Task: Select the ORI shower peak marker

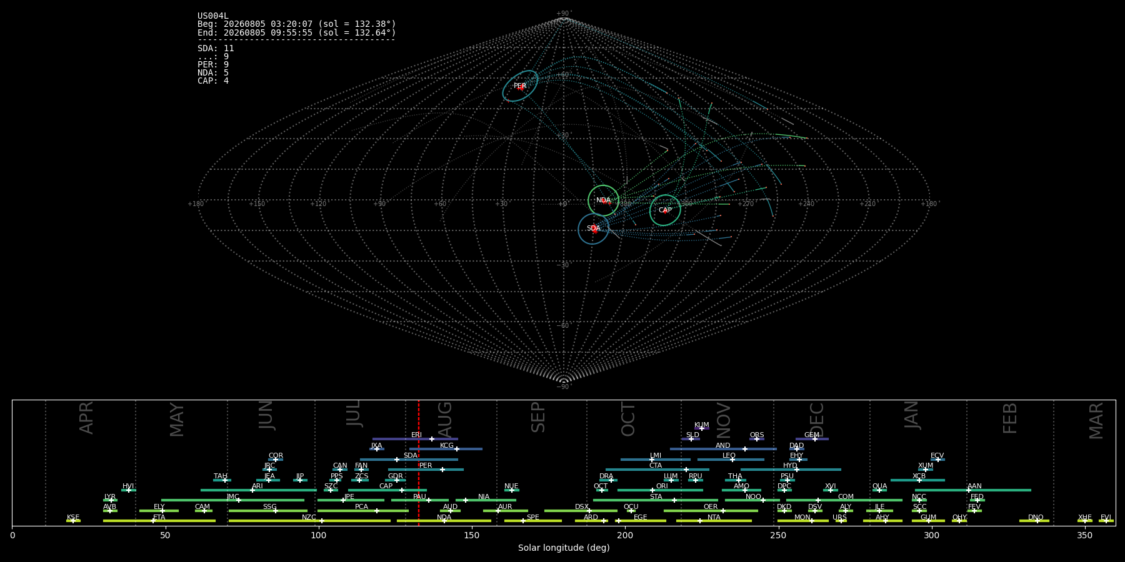Action: click(x=652, y=490)
